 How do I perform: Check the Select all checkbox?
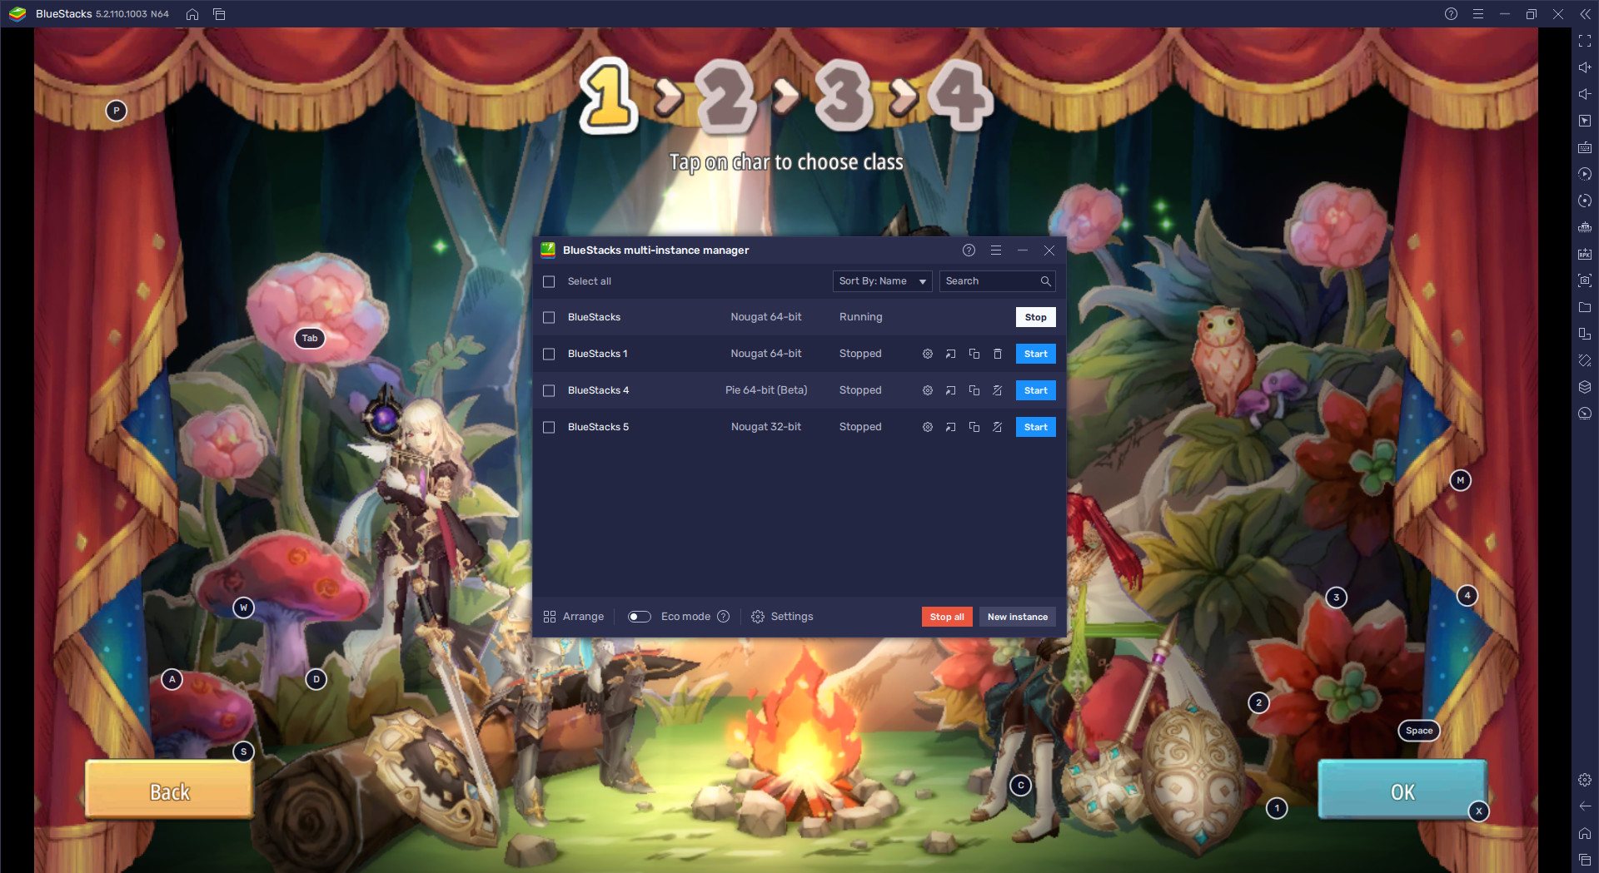click(x=549, y=281)
